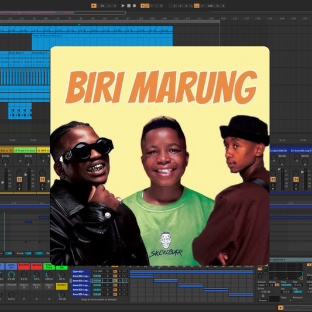Toggle the Automation Arm button
Viewport: 312px width, 312px height.
[147, 6]
